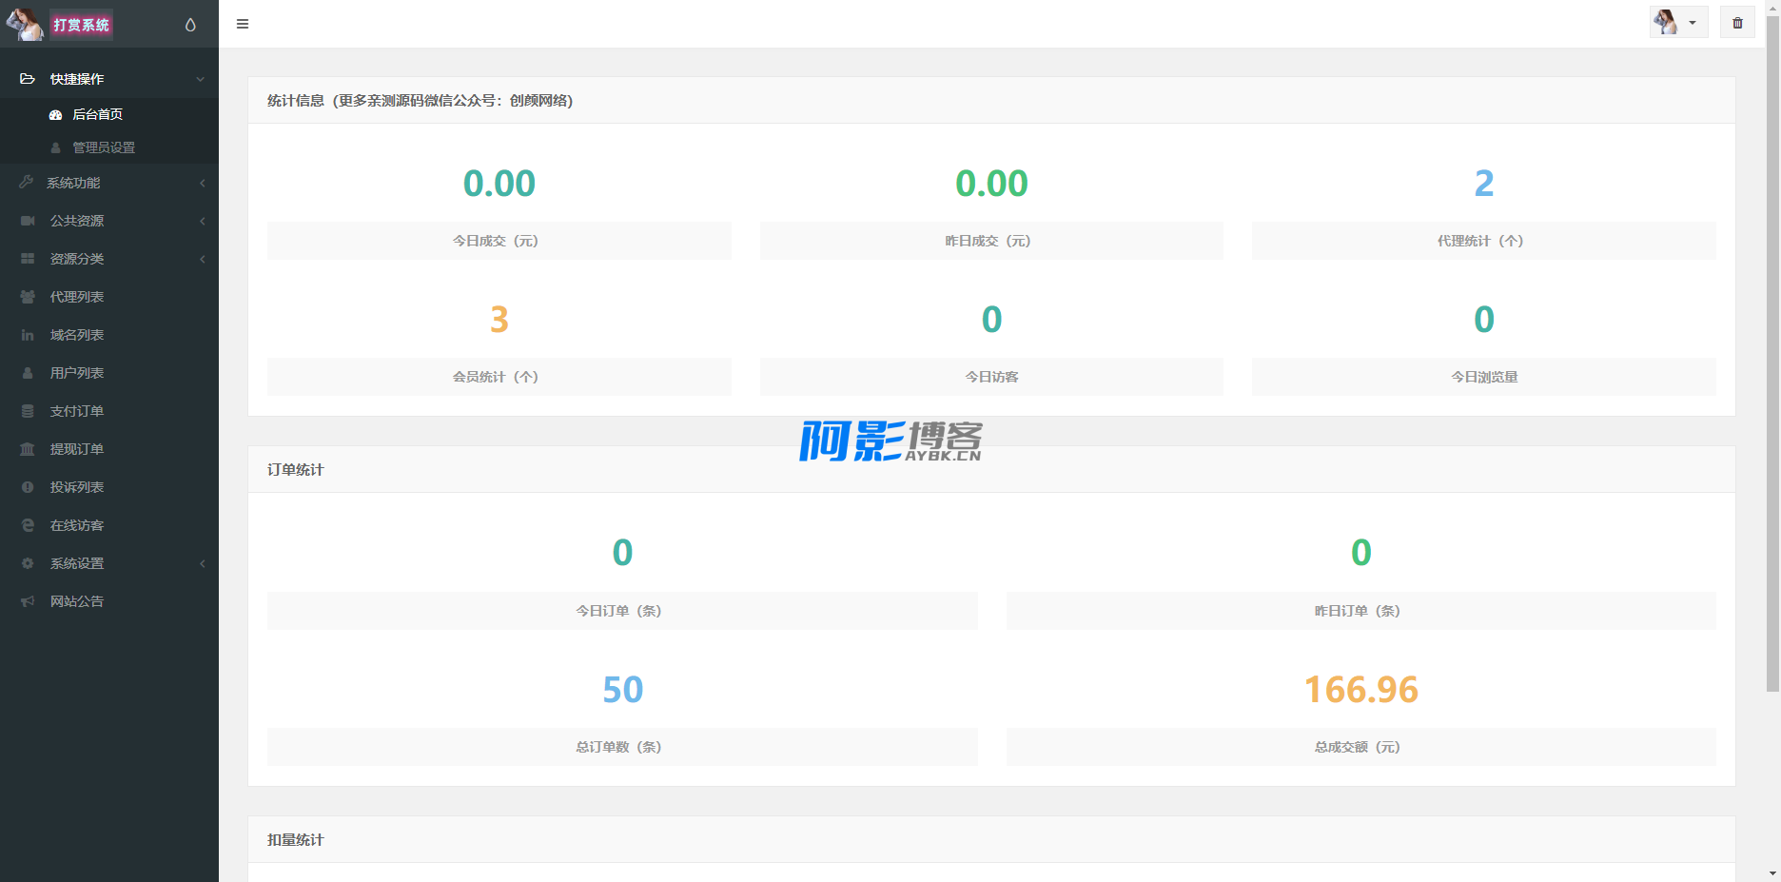
Task: Go to 管理员设置 page
Action: [103, 147]
